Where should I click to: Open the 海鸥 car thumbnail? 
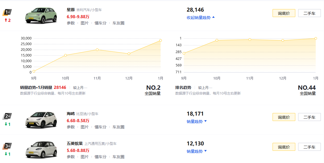click(x=41, y=120)
